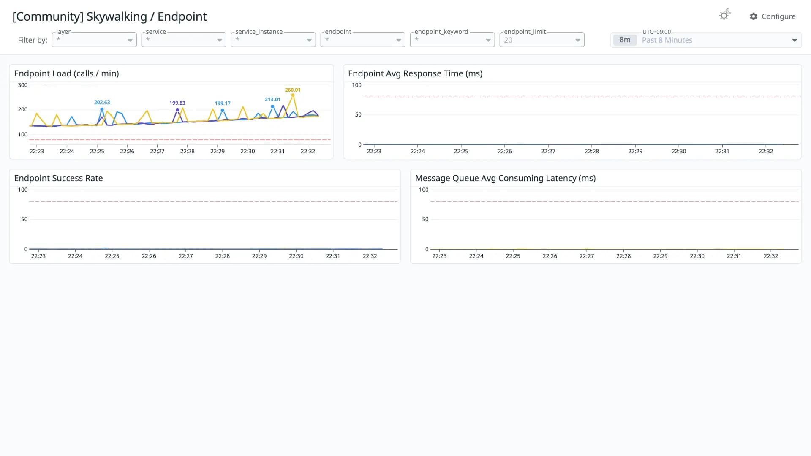This screenshot has width=811, height=456.
Task: Open the Configure settings
Action: (773, 16)
